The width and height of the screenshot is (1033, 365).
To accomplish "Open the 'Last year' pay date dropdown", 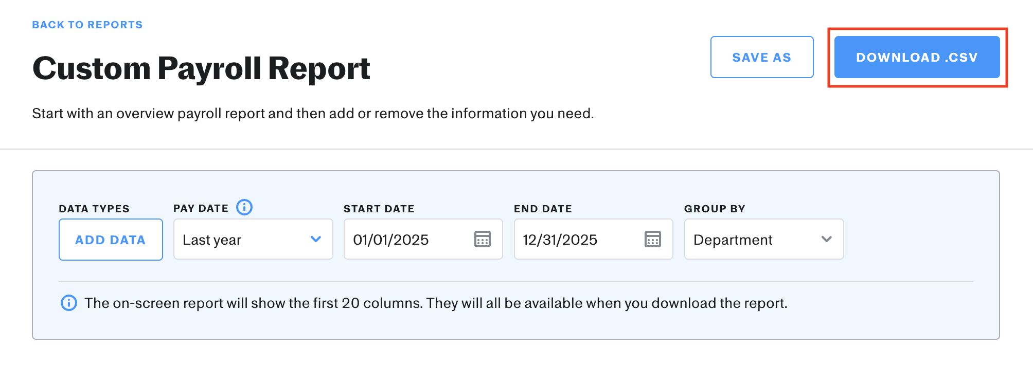I will pyautogui.click(x=242, y=240).
